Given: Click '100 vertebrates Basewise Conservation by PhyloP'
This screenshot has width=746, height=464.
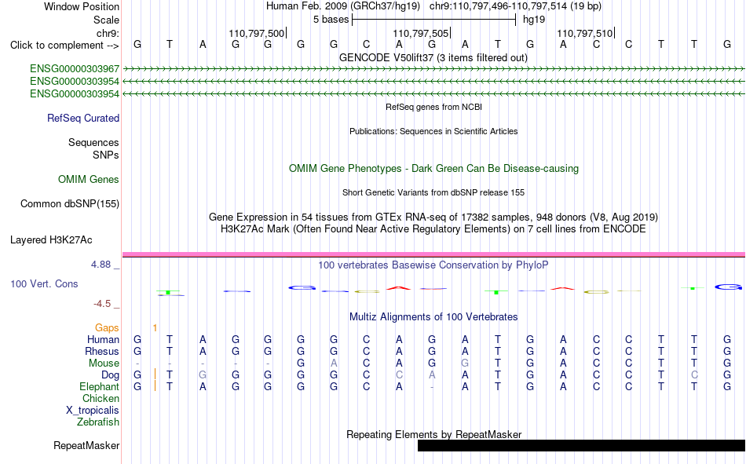Looking at the screenshot, I should click(433, 265).
